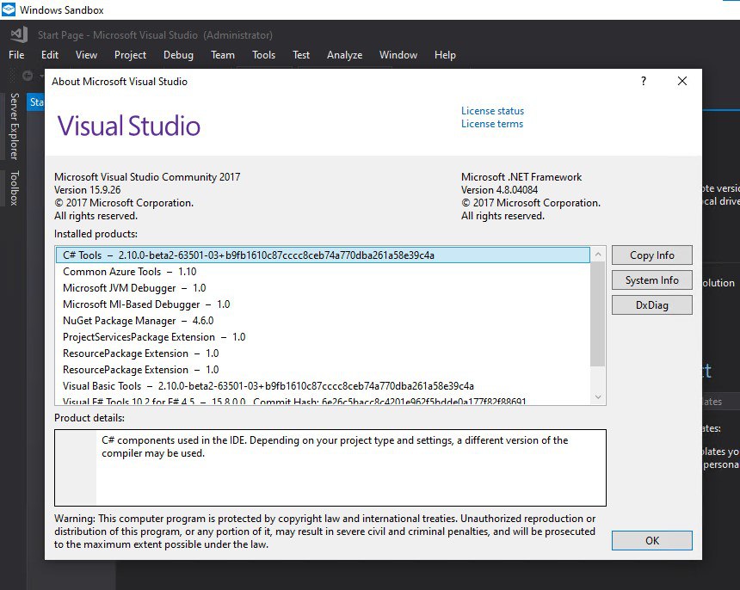Select ProjectServicesPackage Extension entry
740x590 pixels.
pos(323,337)
